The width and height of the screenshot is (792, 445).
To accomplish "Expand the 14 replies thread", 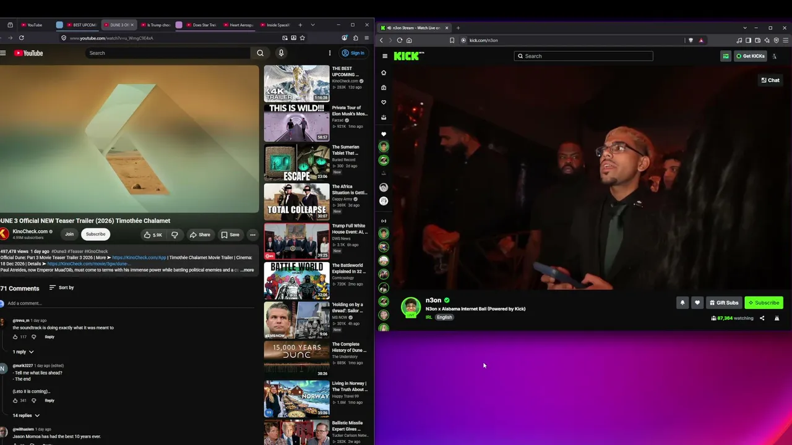I will click(26, 415).
